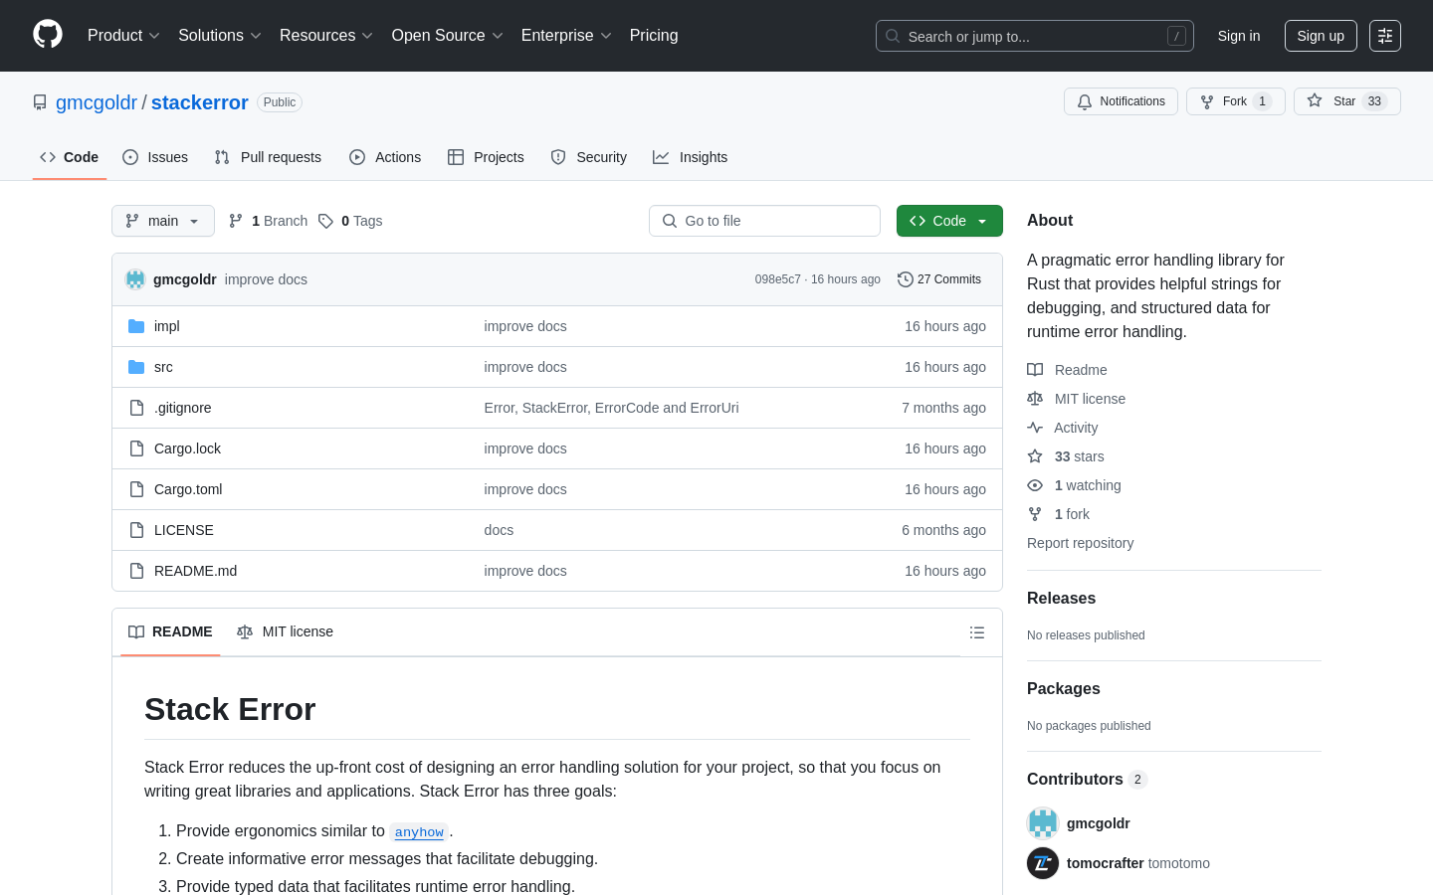Click the book icon beside Readme in About

click(1035, 370)
